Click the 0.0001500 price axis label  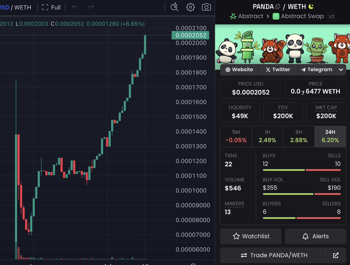191,117
